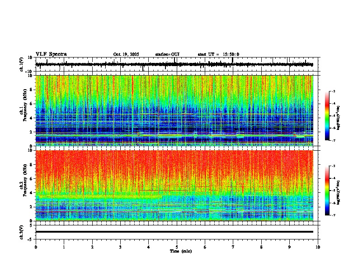Viewport: 358px width, 277px height.
Task: Click the "8" kHz tick on ch.1 frequency axis
Action: click(31, 90)
